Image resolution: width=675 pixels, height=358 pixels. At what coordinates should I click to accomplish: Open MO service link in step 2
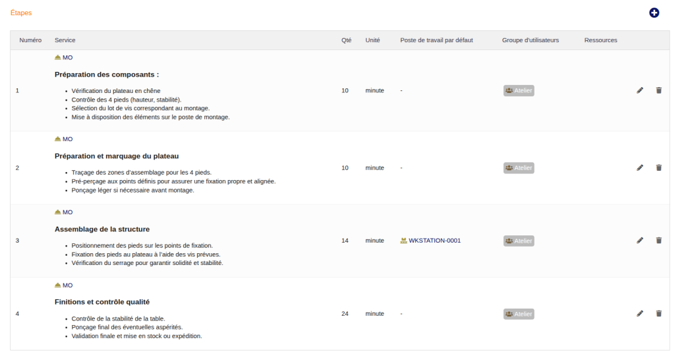(x=67, y=139)
